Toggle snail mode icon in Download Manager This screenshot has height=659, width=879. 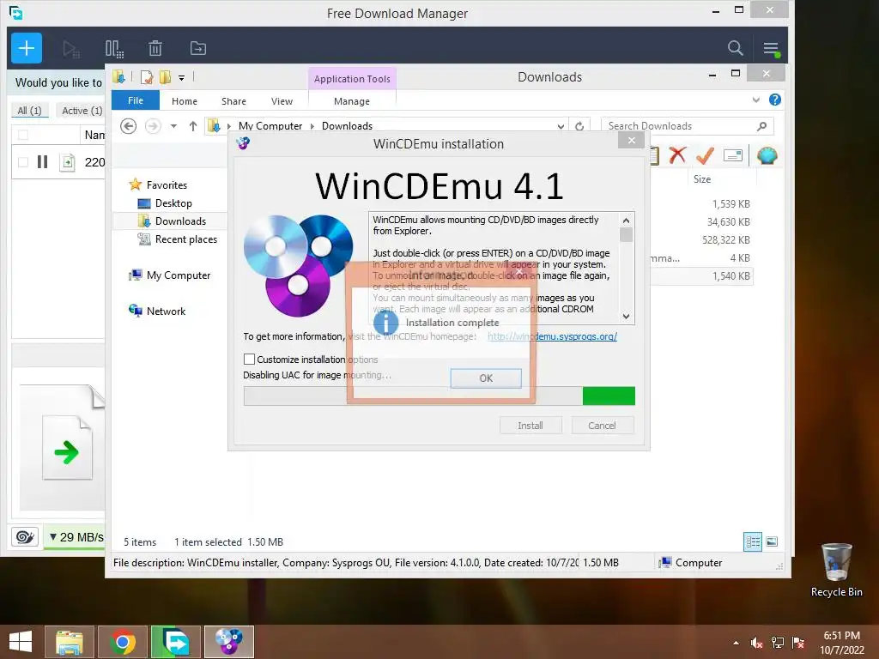[25, 537]
